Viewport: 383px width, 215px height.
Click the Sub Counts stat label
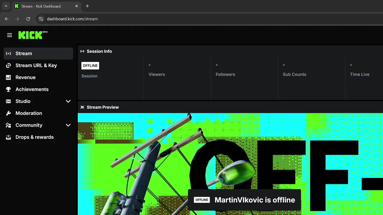pos(294,74)
